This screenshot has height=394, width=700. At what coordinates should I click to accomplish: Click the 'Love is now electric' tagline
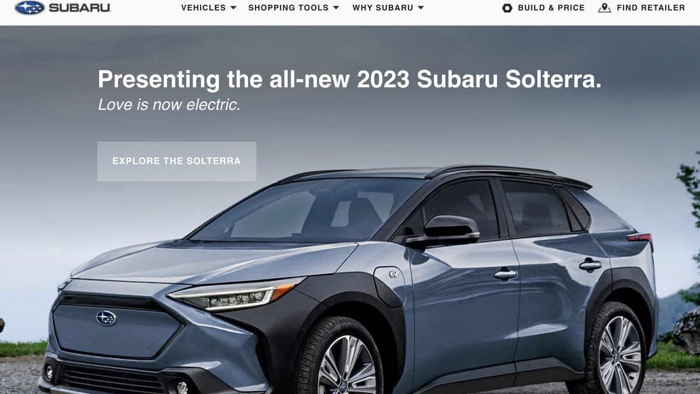[x=169, y=105]
